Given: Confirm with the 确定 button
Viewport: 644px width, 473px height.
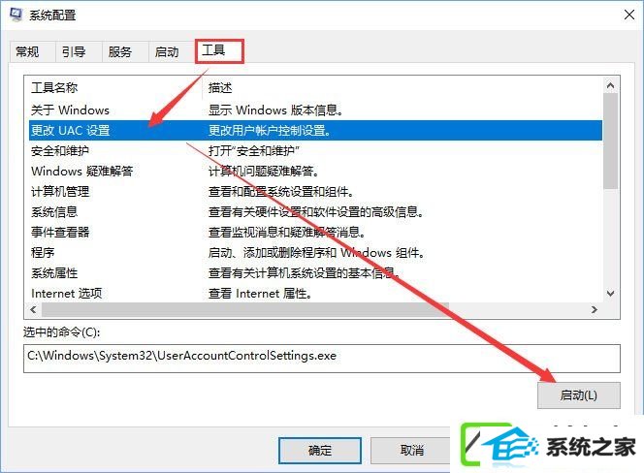Looking at the screenshot, I should [x=320, y=451].
